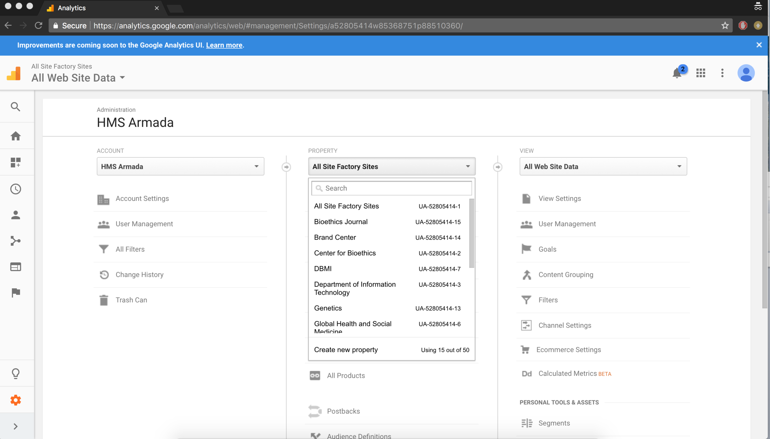Open Behavior page icon in sidebar

(15, 267)
